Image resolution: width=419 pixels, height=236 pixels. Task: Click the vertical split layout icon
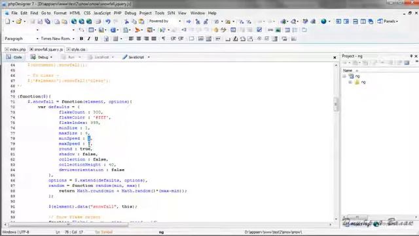tap(363, 22)
